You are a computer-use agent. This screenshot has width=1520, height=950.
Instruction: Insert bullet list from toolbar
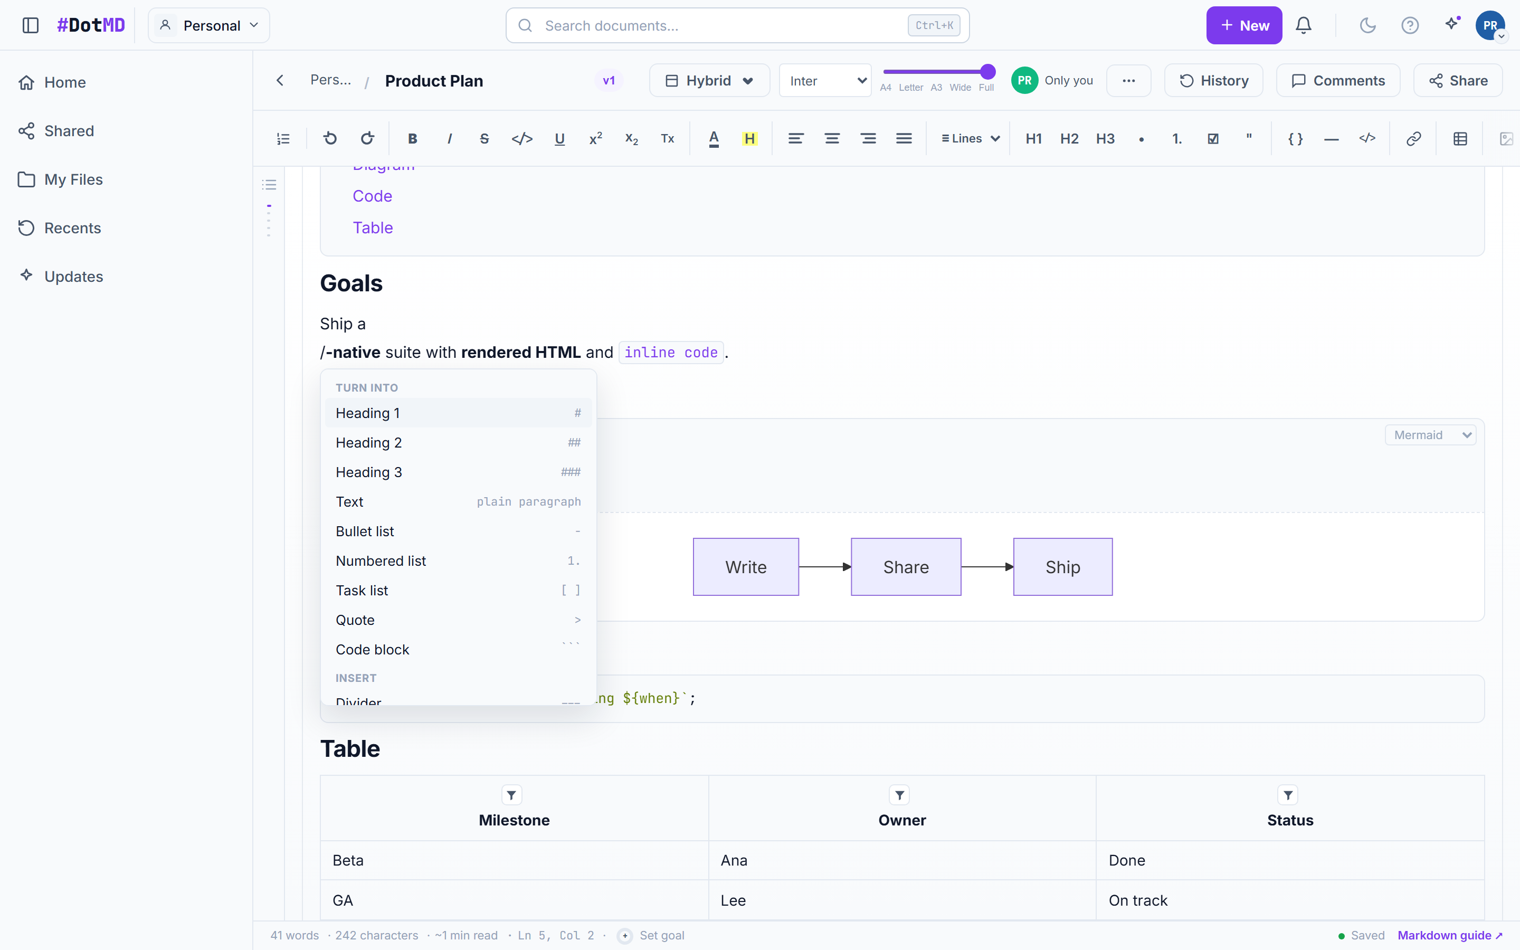[1141, 138]
